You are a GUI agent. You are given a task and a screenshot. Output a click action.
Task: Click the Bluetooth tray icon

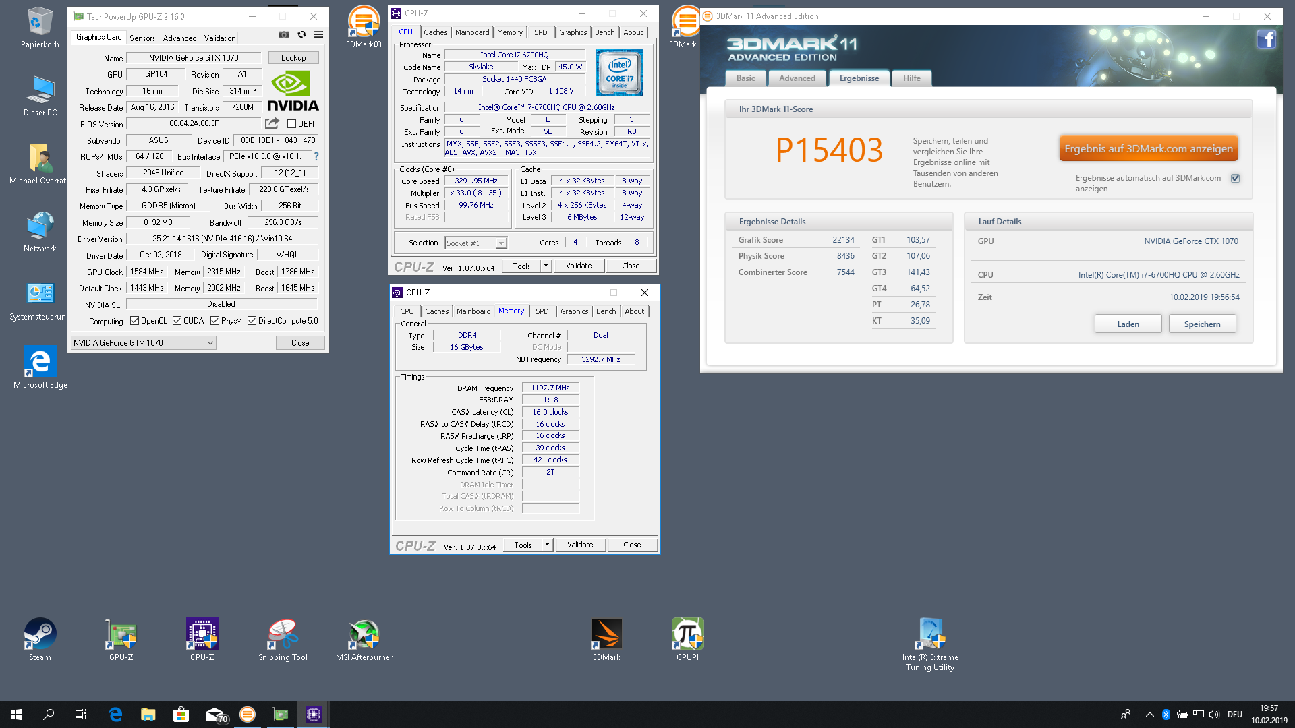pyautogui.click(x=1165, y=715)
